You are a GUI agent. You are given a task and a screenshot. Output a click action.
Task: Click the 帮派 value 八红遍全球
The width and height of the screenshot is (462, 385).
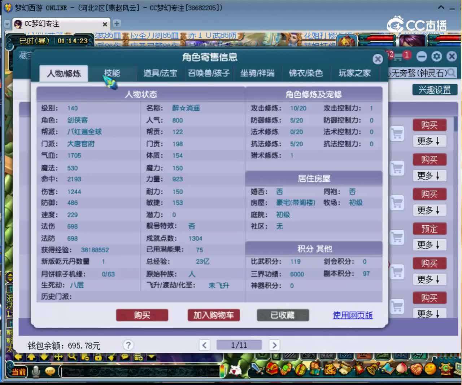click(84, 132)
